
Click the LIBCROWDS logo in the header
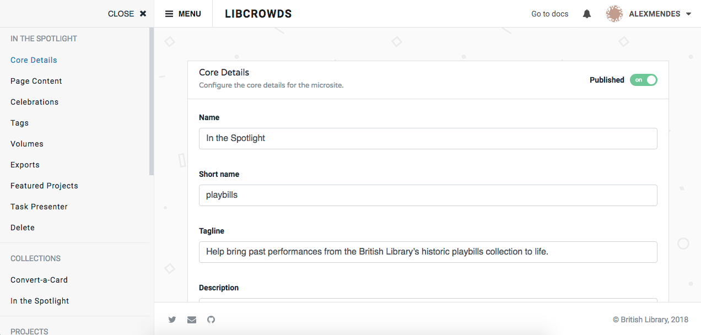(x=258, y=13)
